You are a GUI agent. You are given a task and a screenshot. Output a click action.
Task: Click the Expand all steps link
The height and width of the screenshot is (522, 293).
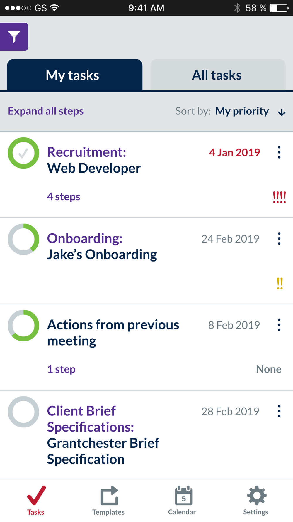46,111
